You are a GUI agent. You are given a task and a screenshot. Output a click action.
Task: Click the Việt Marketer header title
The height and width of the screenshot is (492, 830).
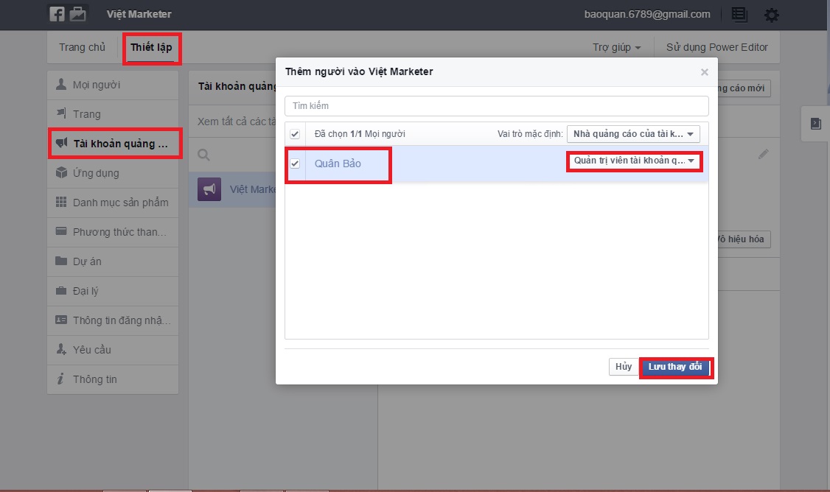[139, 14]
